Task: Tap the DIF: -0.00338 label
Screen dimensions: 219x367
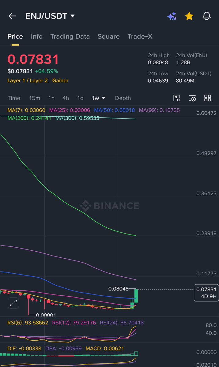Action: (25, 349)
